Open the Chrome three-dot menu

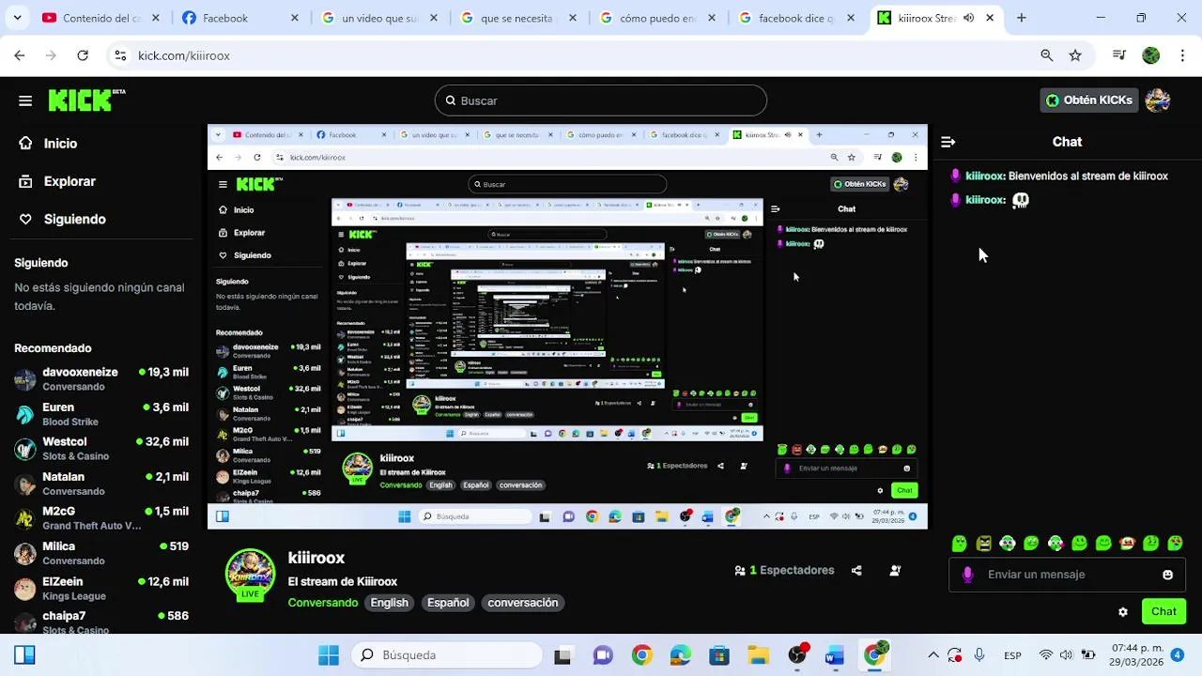(1182, 55)
